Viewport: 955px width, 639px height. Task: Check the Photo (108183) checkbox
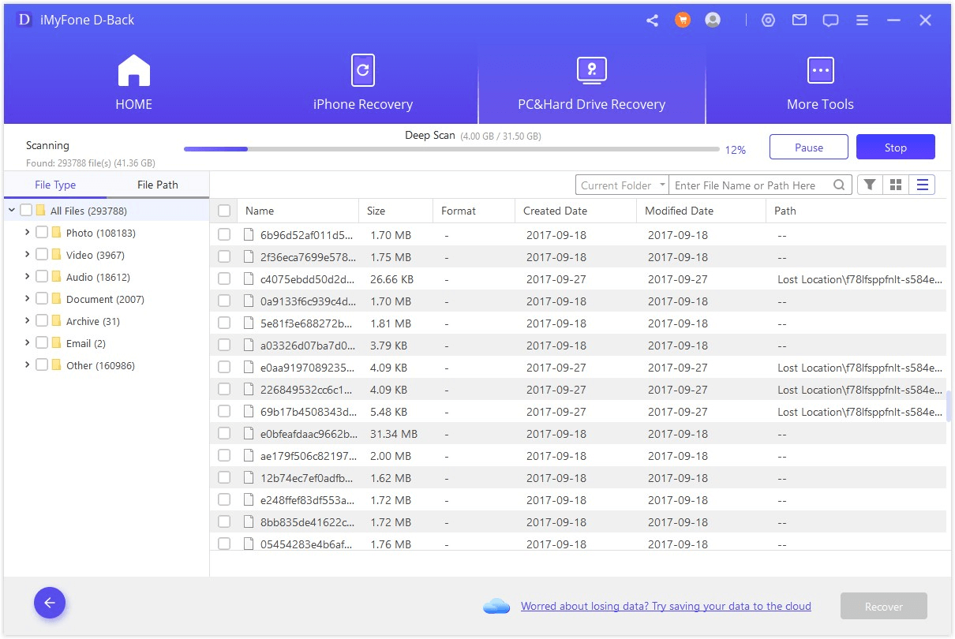pos(42,233)
